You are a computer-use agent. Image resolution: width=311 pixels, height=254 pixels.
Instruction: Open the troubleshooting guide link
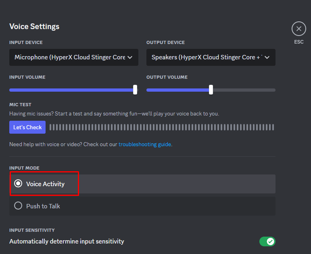click(145, 144)
